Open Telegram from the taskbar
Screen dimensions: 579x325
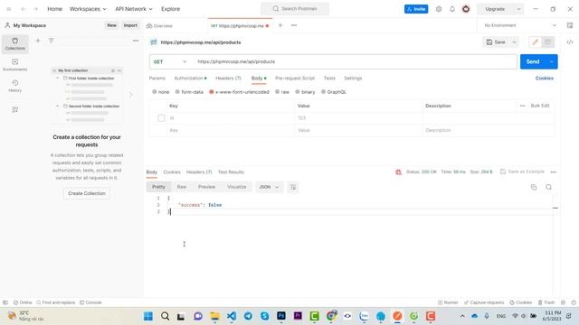(x=248, y=316)
